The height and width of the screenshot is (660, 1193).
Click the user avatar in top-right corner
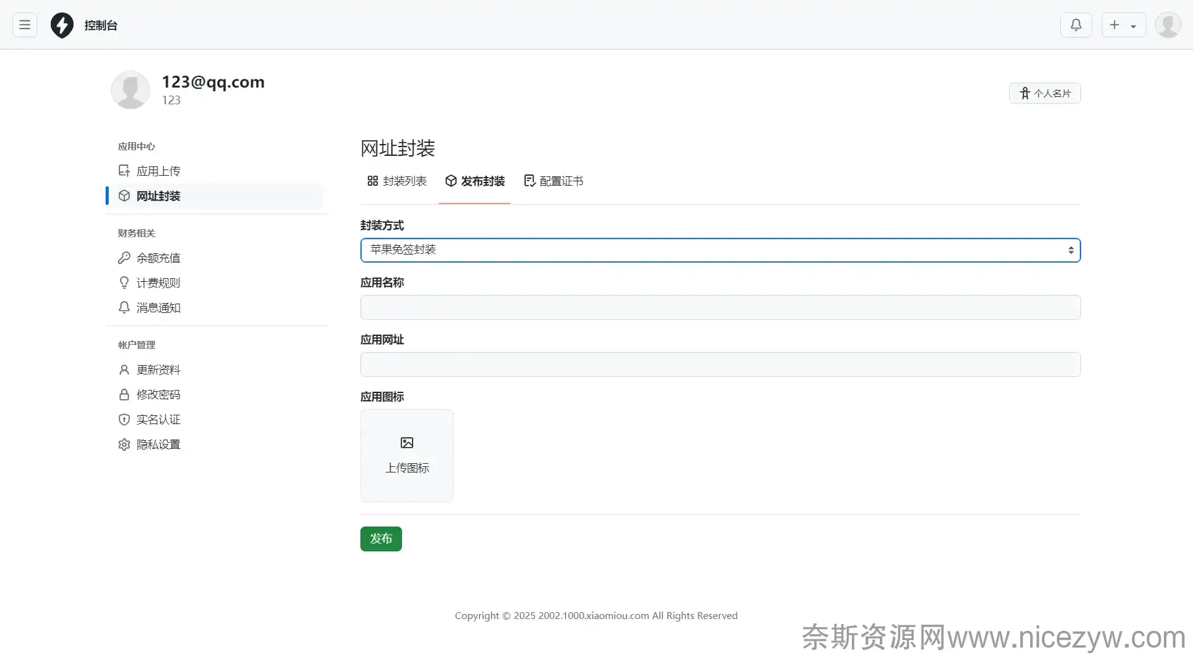(x=1168, y=25)
